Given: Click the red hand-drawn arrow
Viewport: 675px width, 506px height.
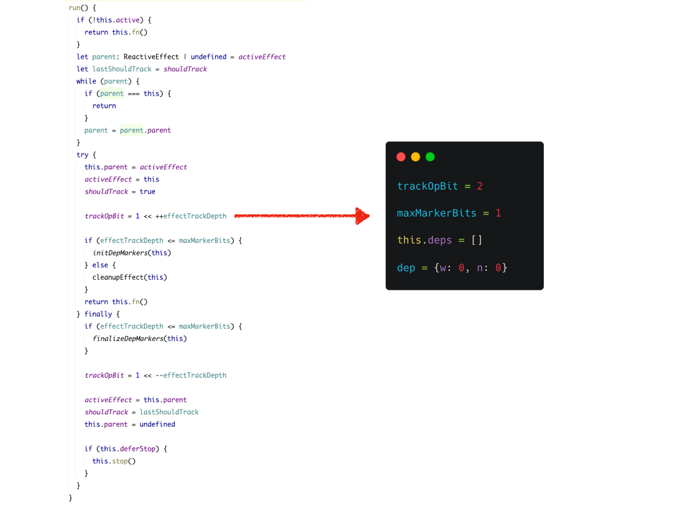Looking at the screenshot, I should tap(302, 216).
